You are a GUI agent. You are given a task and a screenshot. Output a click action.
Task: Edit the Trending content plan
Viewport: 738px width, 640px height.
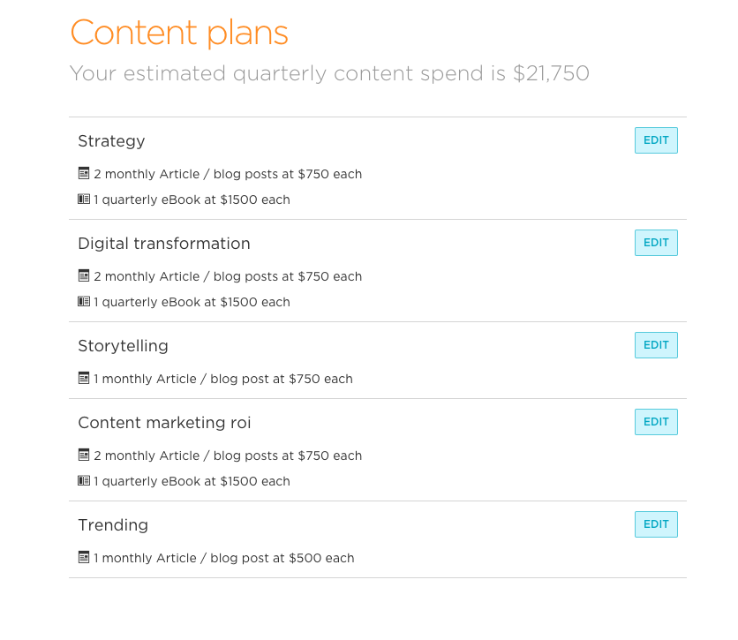coord(656,524)
